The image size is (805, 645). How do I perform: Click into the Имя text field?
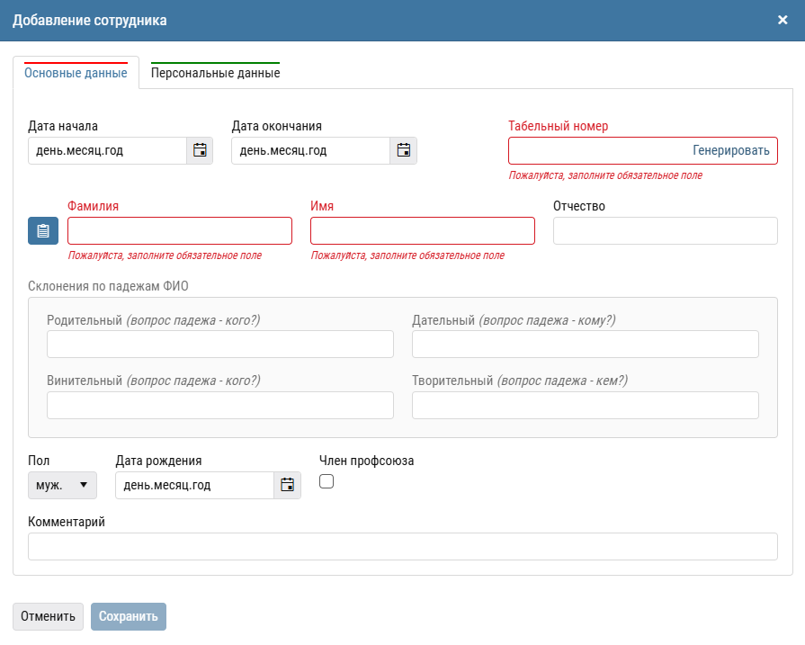[423, 231]
